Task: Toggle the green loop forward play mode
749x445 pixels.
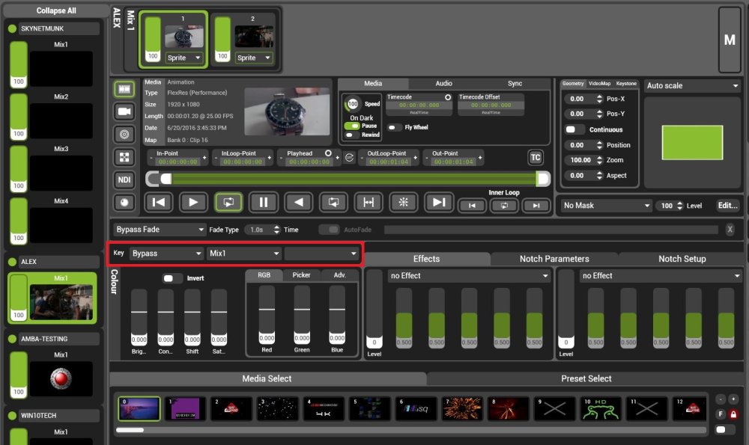Action: [228, 202]
